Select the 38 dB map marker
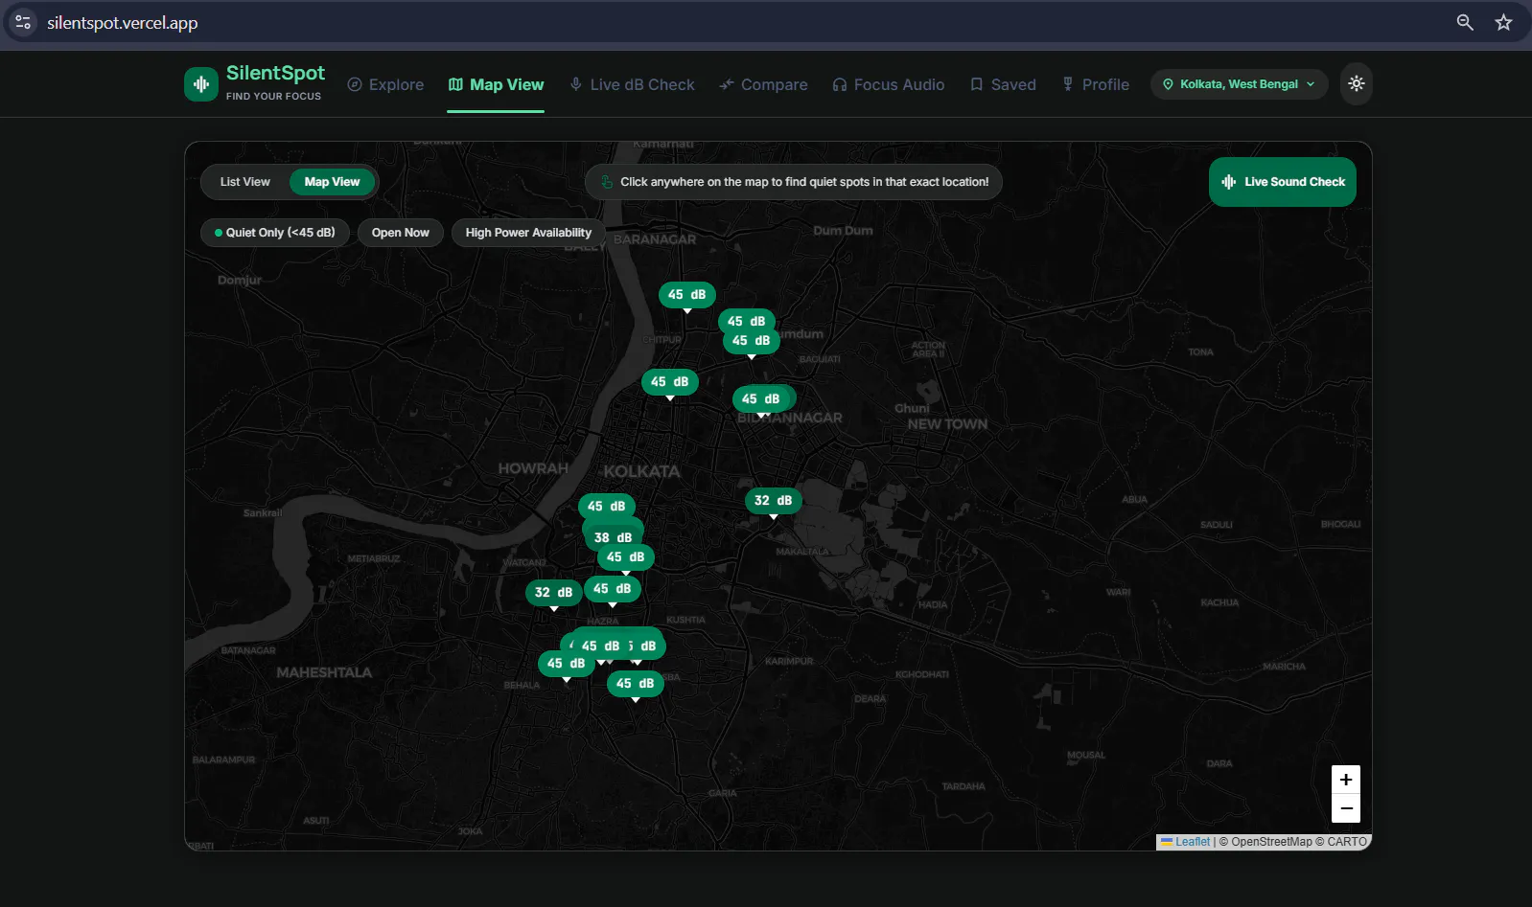 tap(613, 537)
